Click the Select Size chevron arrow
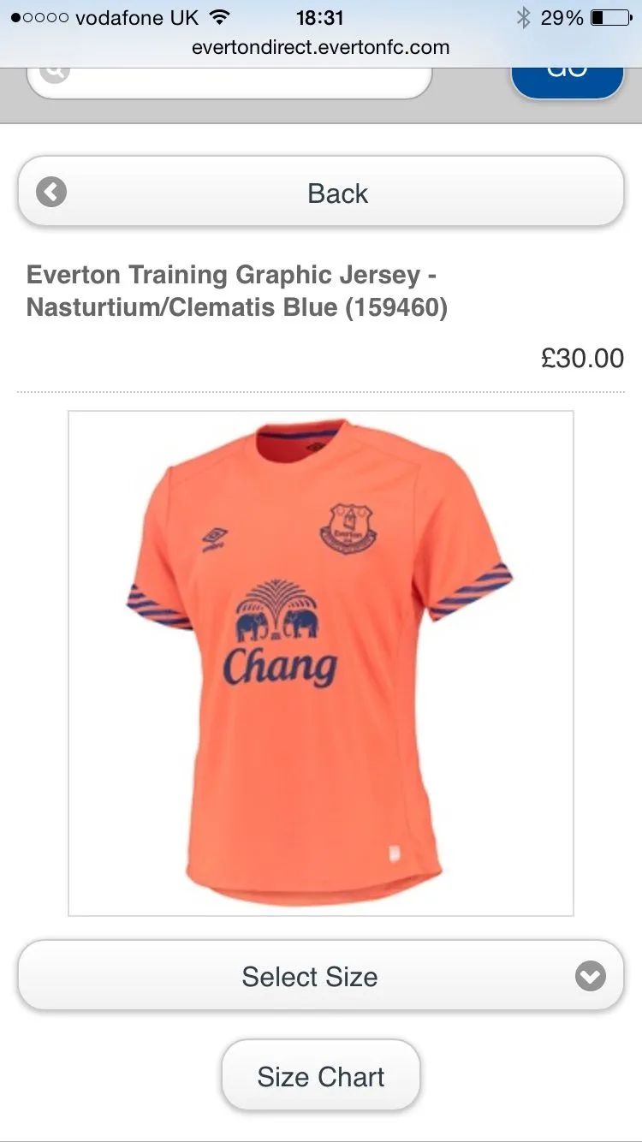 pos(591,976)
